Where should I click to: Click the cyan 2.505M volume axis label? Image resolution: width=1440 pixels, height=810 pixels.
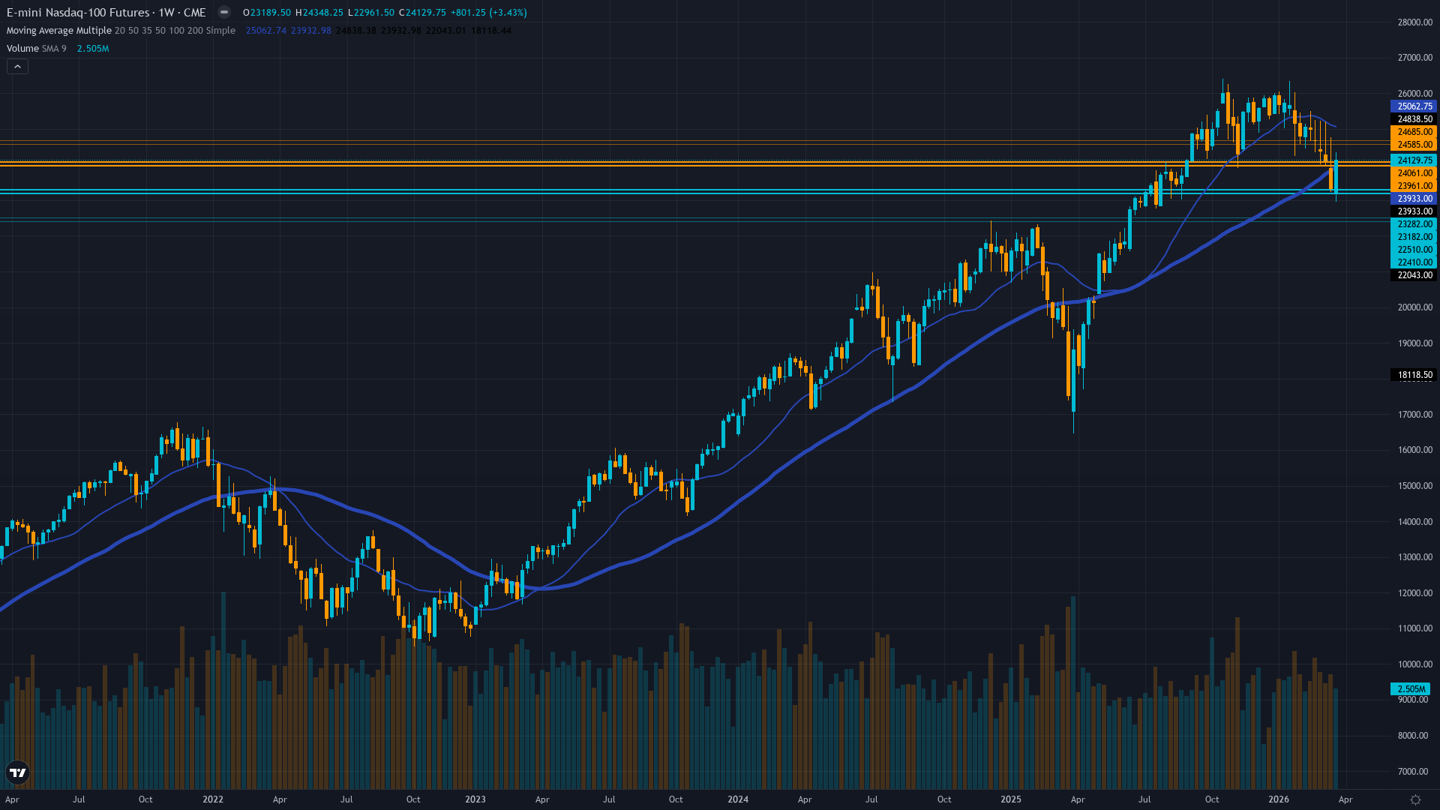pos(1411,688)
